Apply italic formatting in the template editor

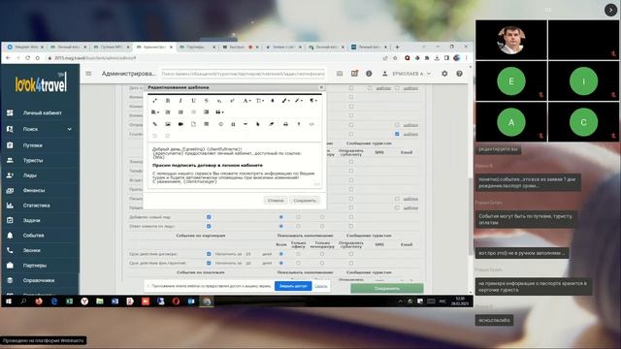180,101
